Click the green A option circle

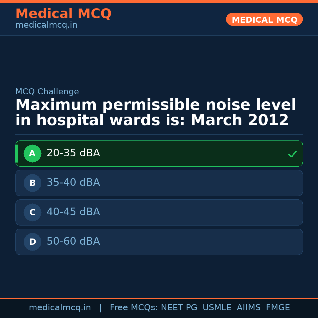(x=32, y=153)
